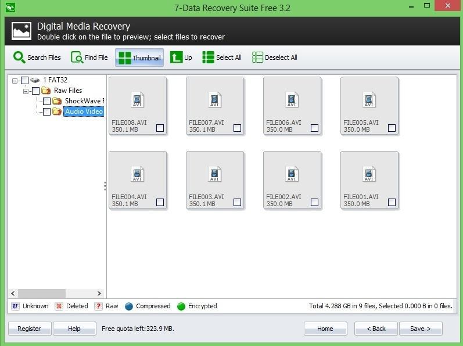
Task: Open Help
Action: pyautogui.click(x=74, y=329)
